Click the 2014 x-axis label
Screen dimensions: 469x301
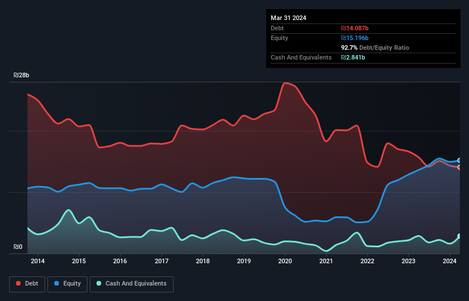click(38, 261)
